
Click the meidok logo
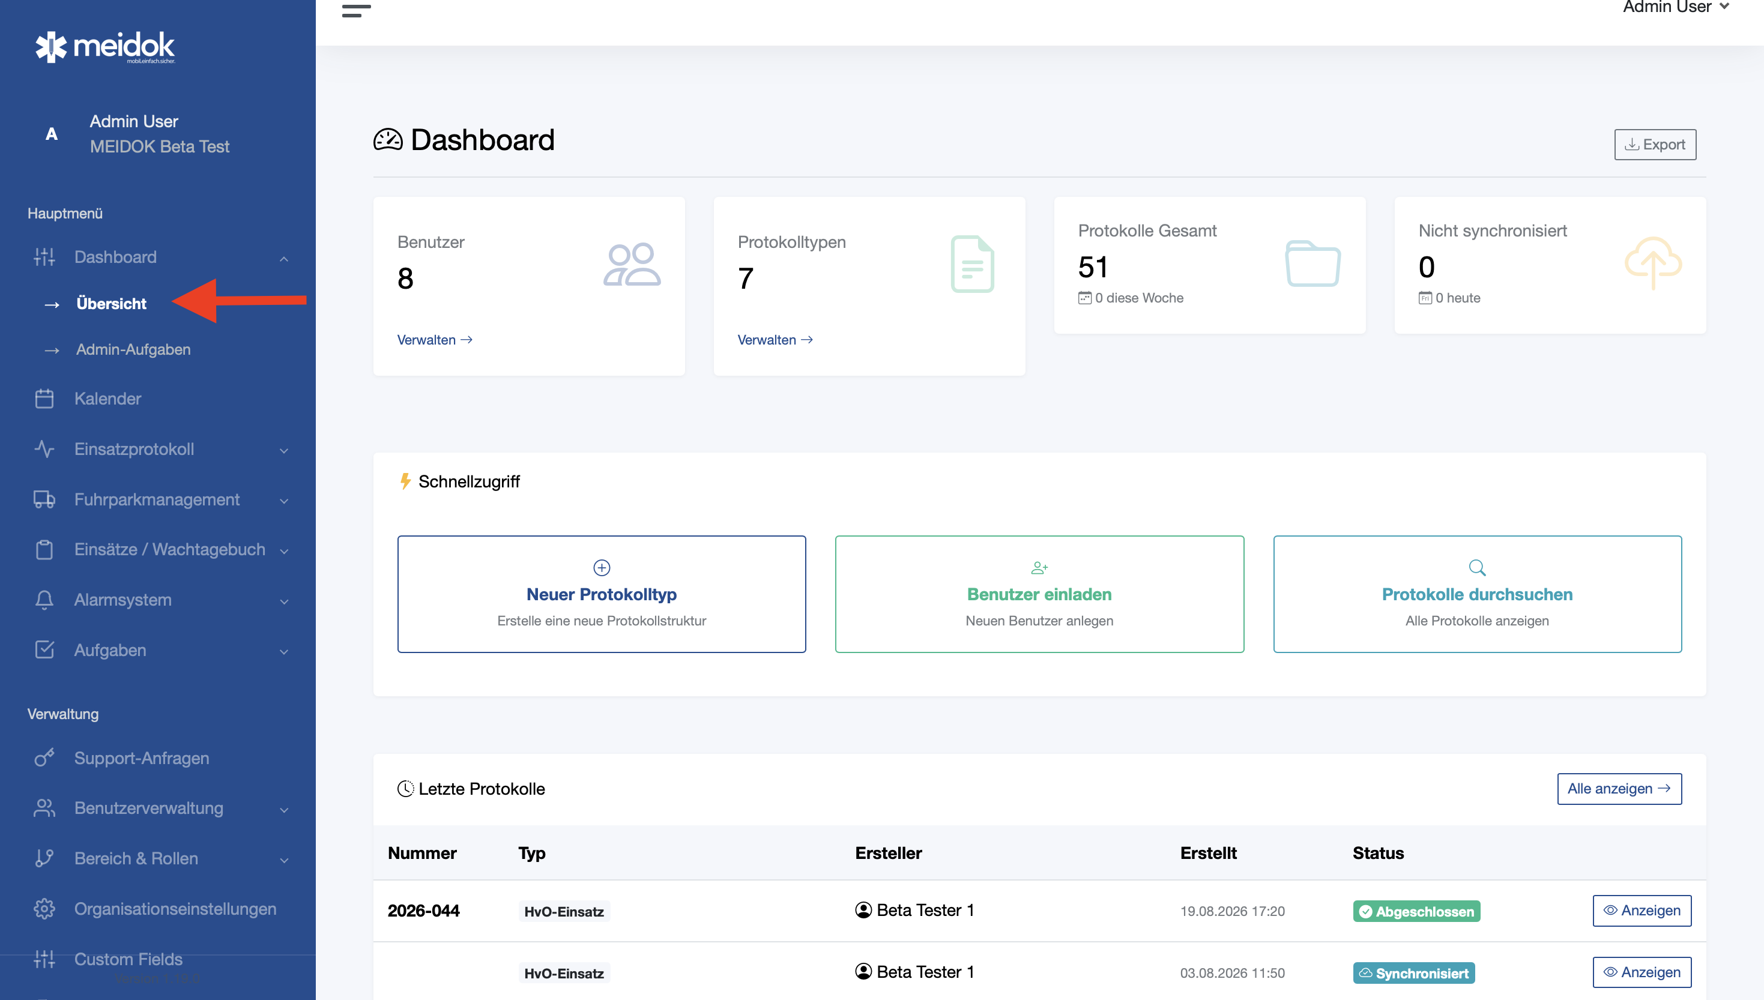(105, 47)
